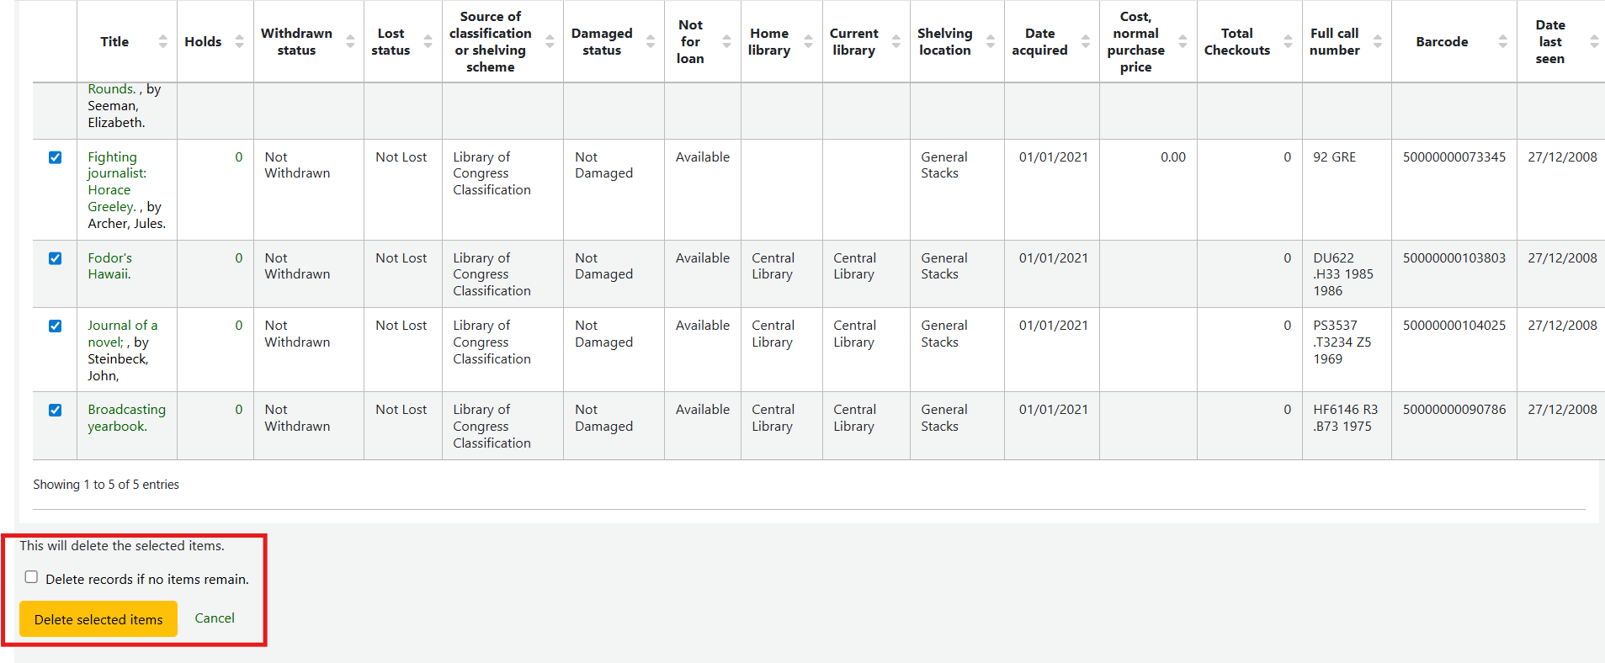1605x663 pixels.
Task: Sort by Date acquired arrow icon
Action: coord(1085,41)
